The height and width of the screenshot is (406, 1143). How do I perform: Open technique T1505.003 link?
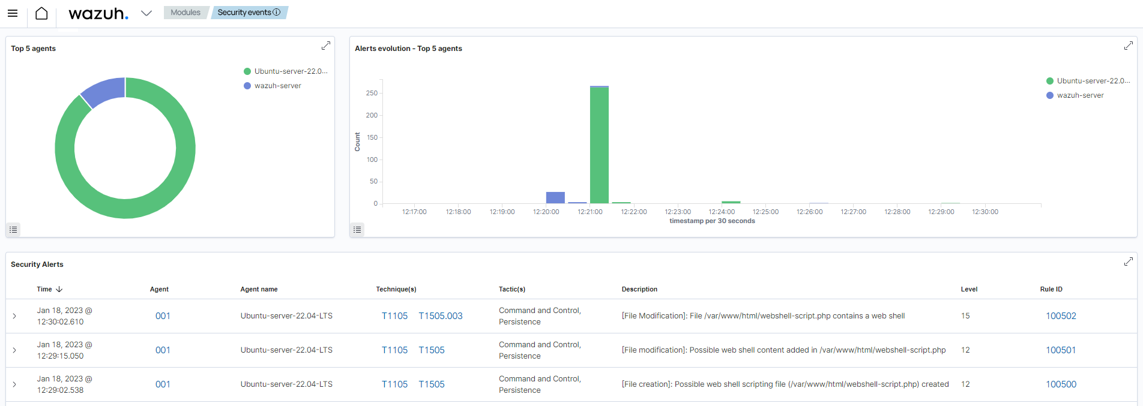tap(441, 316)
